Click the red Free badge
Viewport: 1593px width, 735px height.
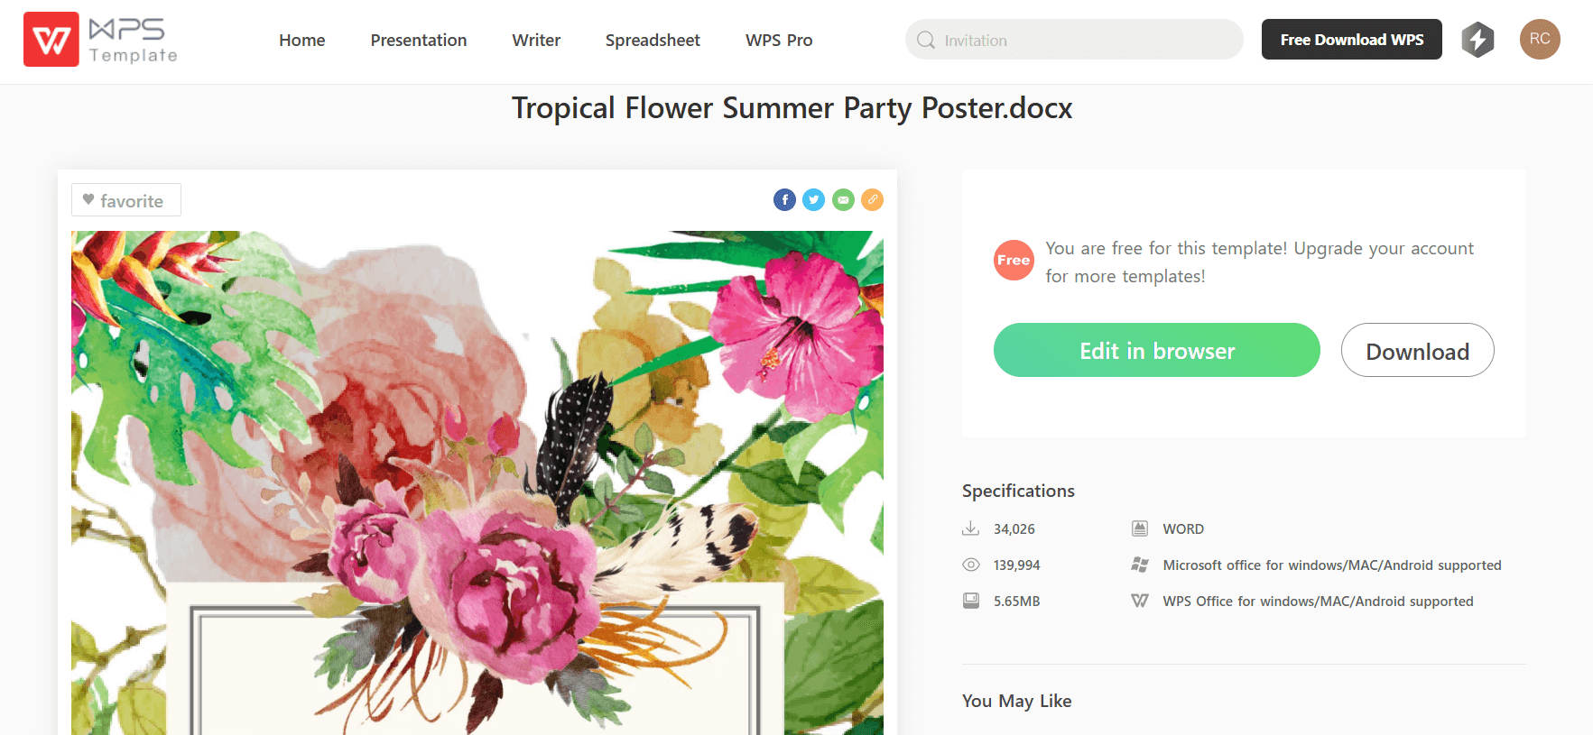point(1014,260)
